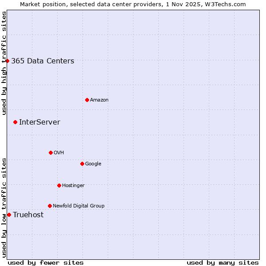266x266 pixels.
Task: Click the 'Google' label text
Action: (x=93, y=164)
